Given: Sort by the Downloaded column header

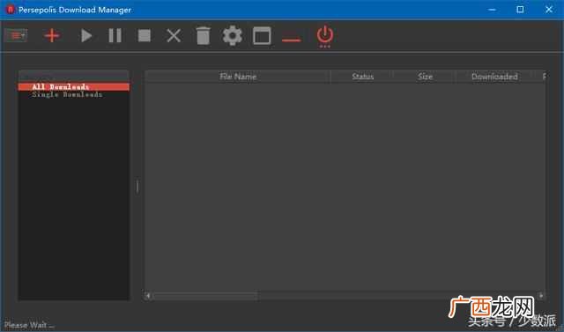Looking at the screenshot, I should pyautogui.click(x=494, y=77).
